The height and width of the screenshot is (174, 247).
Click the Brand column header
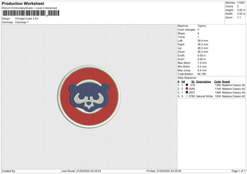click(226, 82)
